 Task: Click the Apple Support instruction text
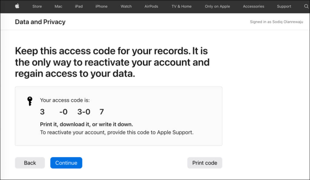pyautogui.click(x=117, y=132)
